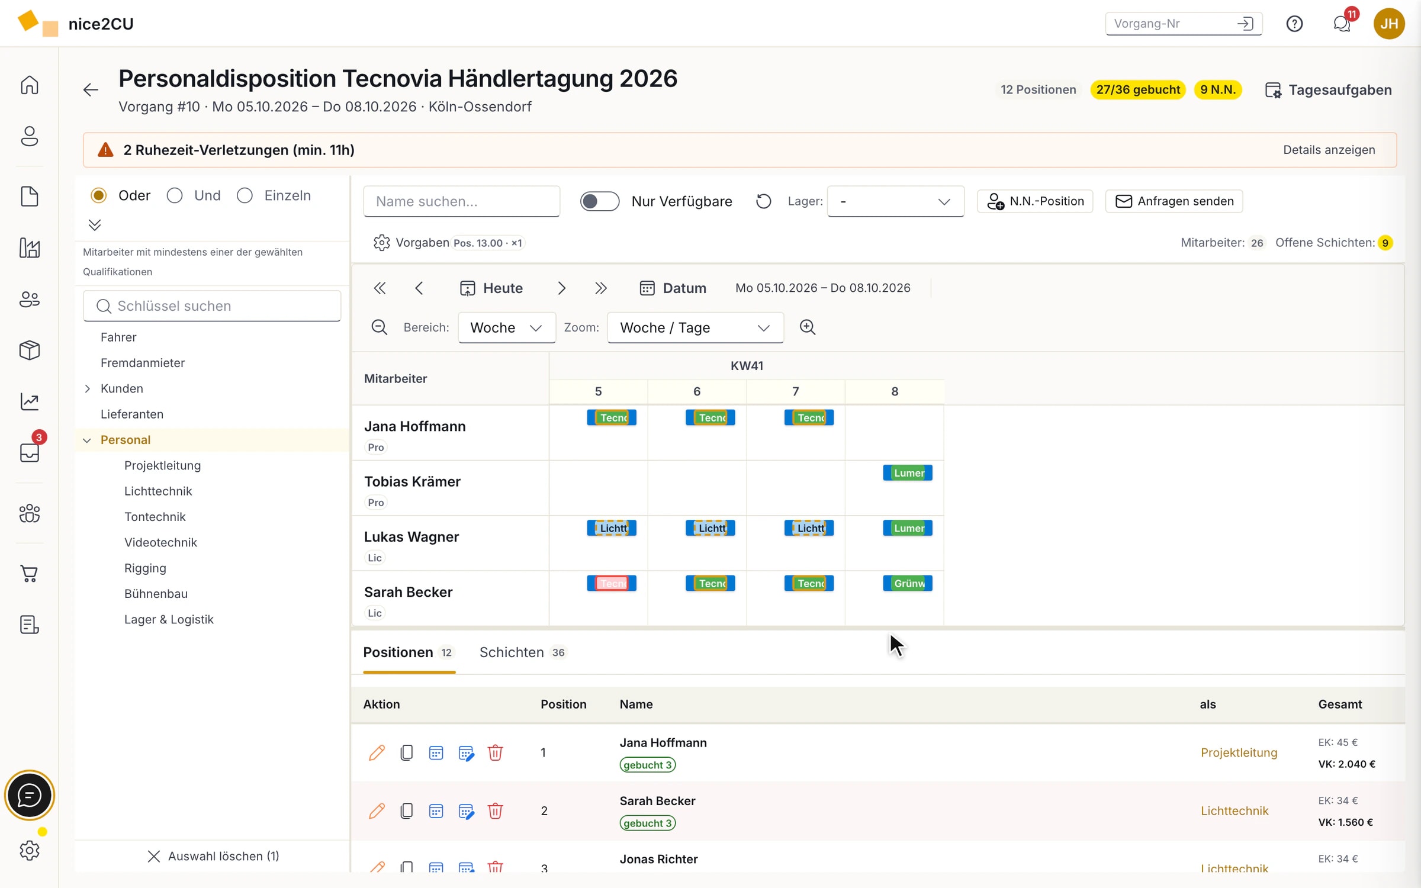
Task: Zoom out the timeline magnifier
Action: click(379, 327)
